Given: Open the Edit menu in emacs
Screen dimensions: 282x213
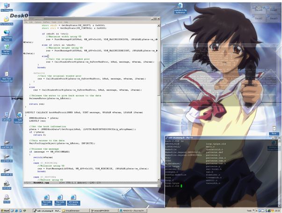Looking at the screenshot, I should [31, 22].
